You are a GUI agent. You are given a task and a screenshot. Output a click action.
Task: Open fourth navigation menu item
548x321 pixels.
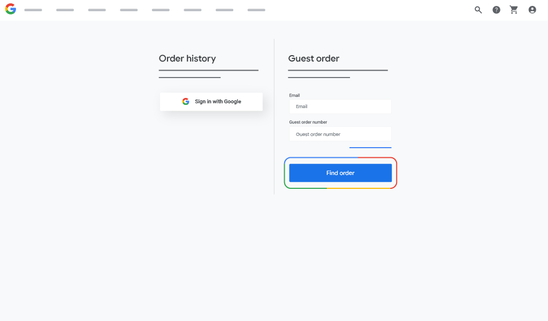click(129, 10)
